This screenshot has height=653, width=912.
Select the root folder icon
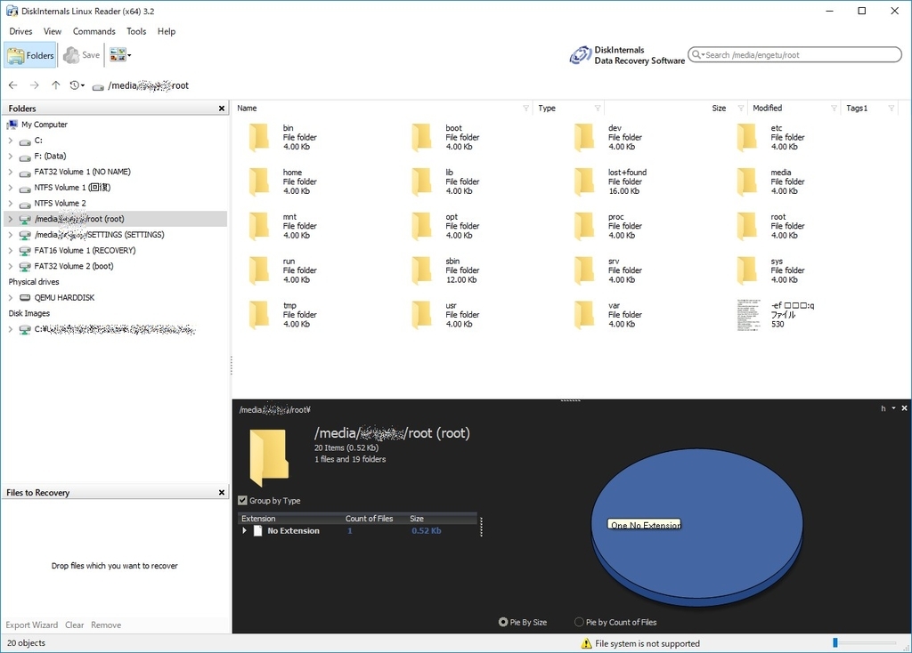pos(747,226)
